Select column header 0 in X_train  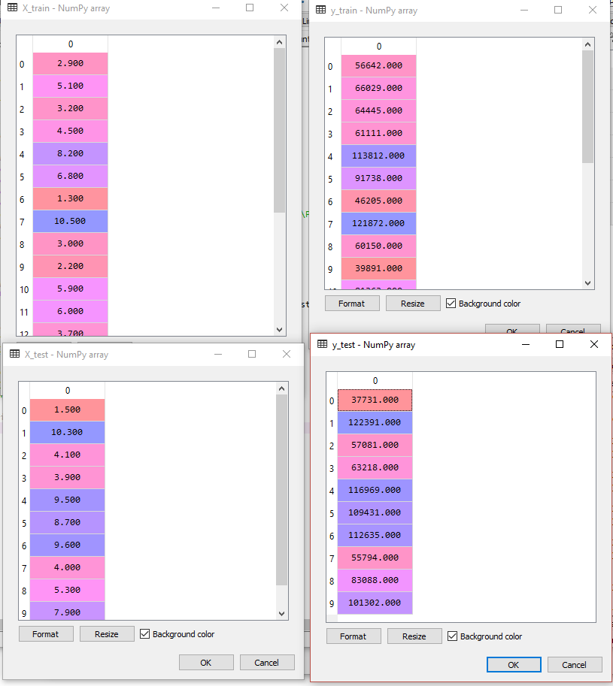pos(71,44)
